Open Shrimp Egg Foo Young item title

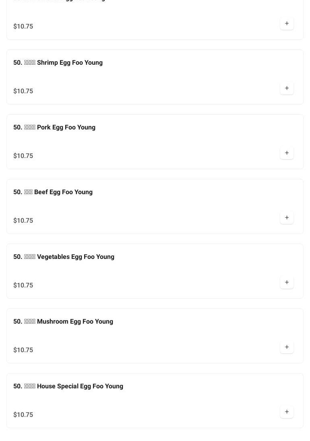58,63
